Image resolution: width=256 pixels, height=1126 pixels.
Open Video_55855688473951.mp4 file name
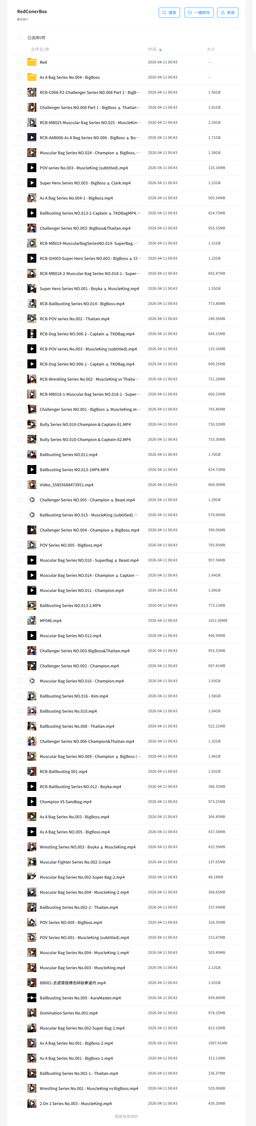67,485
